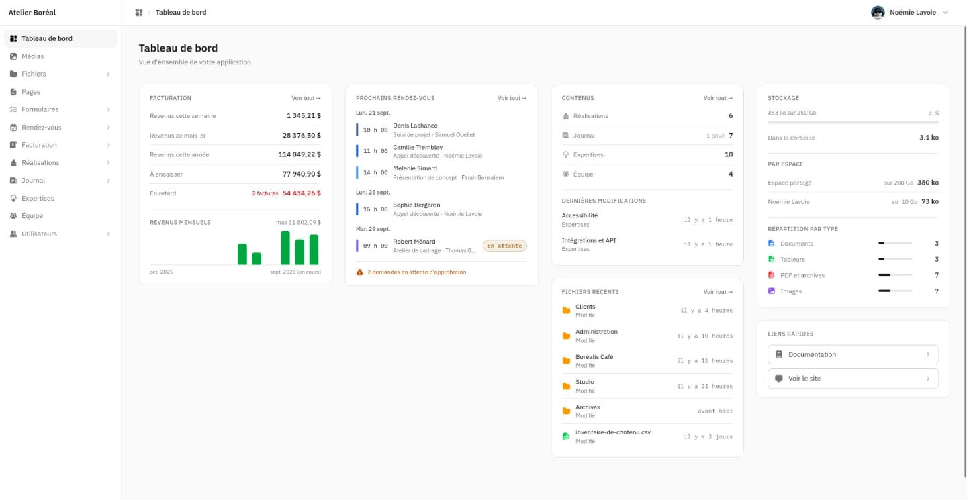Go to Réalisations in the sidebar
Screen dimensions: 967x500
tap(60, 163)
